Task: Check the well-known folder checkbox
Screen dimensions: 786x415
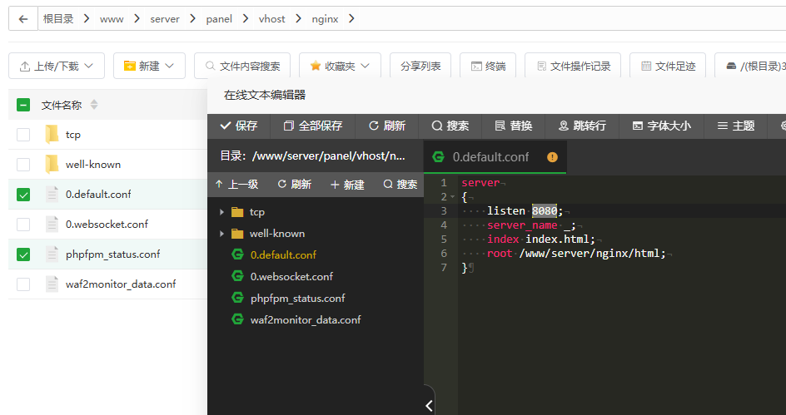Action: [x=23, y=164]
